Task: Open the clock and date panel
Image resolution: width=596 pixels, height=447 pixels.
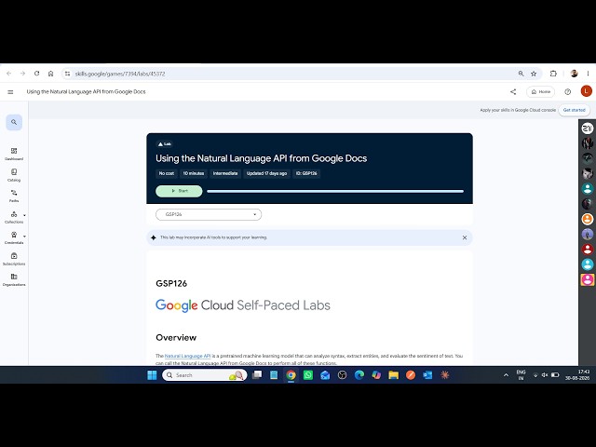Action: [x=577, y=374]
